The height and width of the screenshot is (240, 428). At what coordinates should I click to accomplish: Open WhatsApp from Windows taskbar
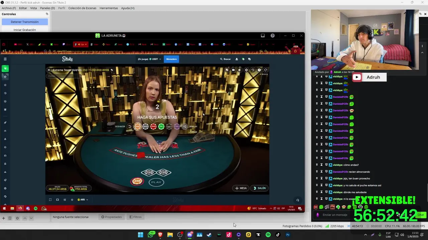tap(151, 235)
